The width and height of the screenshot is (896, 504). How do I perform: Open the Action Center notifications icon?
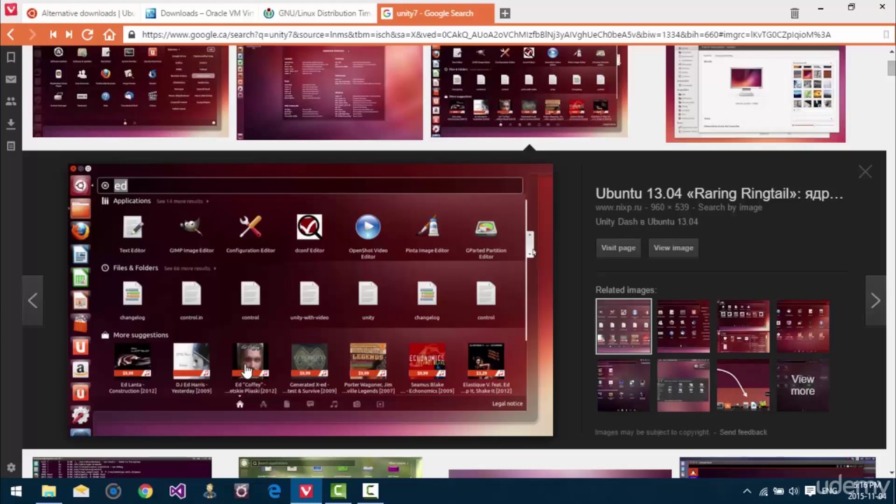(810, 491)
